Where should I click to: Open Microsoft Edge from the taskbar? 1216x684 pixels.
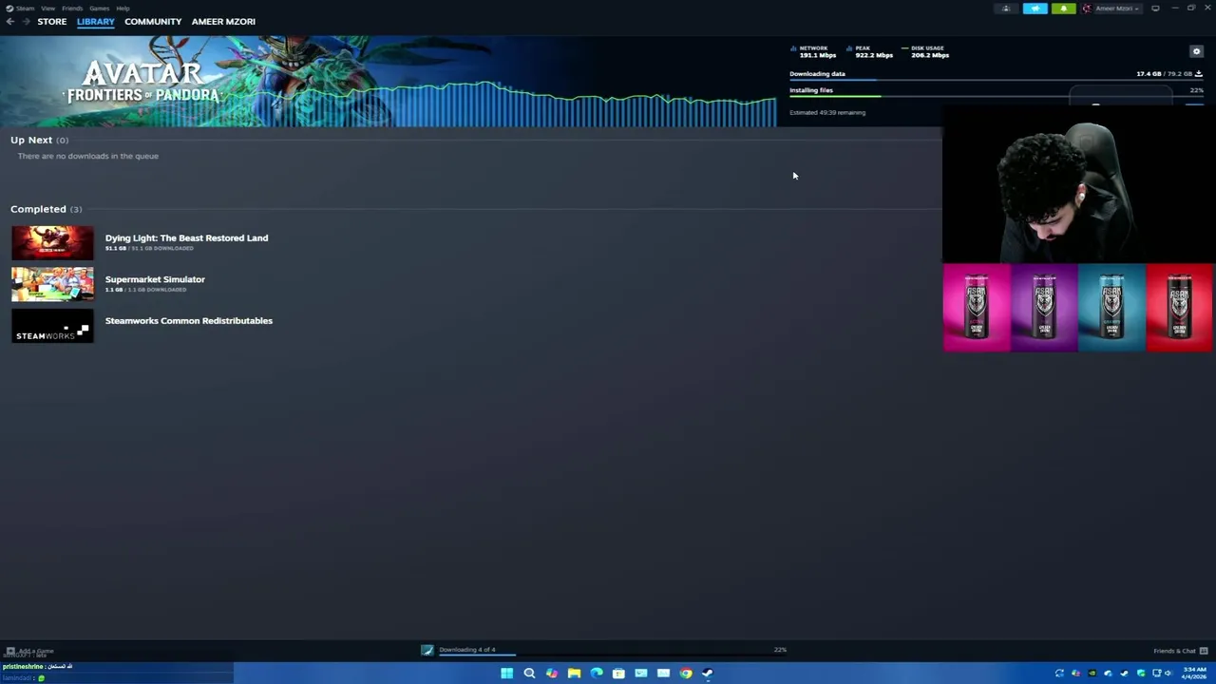pyautogui.click(x=597, y=673)
